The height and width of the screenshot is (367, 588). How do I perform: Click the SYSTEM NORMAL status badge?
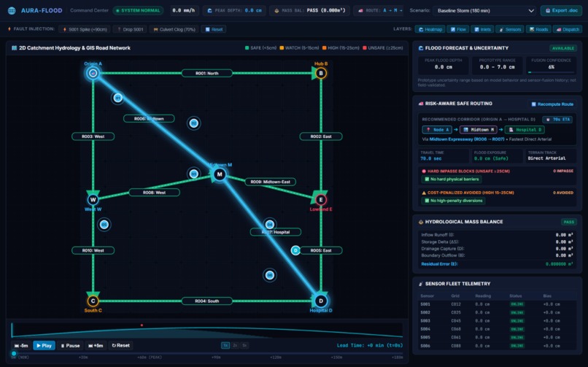pos(138,10)
